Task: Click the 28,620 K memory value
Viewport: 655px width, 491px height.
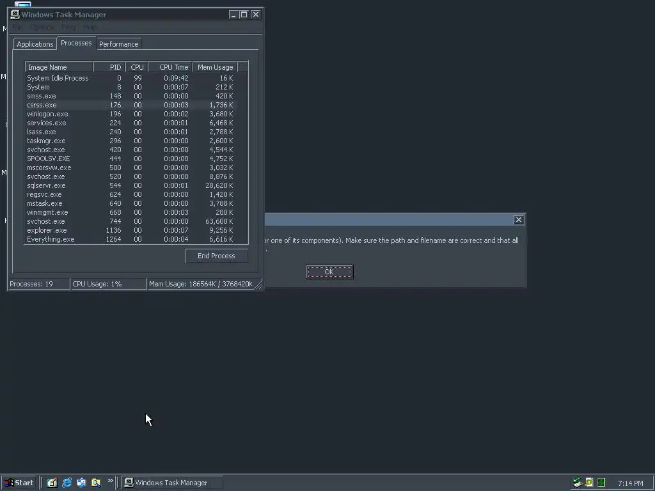Action: (219, 186)
